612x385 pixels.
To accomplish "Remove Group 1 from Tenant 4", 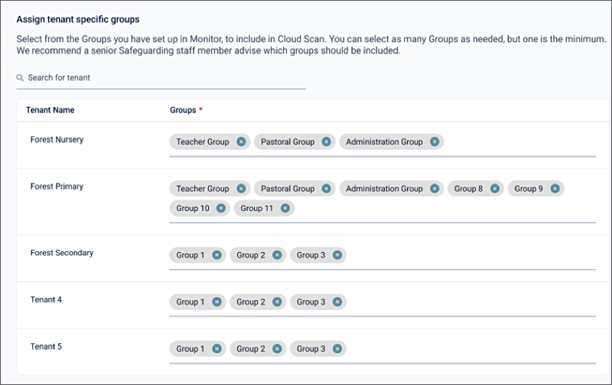I will (x=216, y=302).
